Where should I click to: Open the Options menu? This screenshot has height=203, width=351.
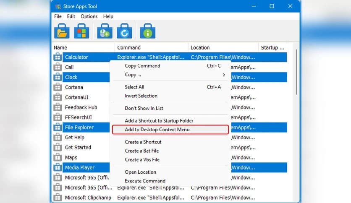(89, 16)
